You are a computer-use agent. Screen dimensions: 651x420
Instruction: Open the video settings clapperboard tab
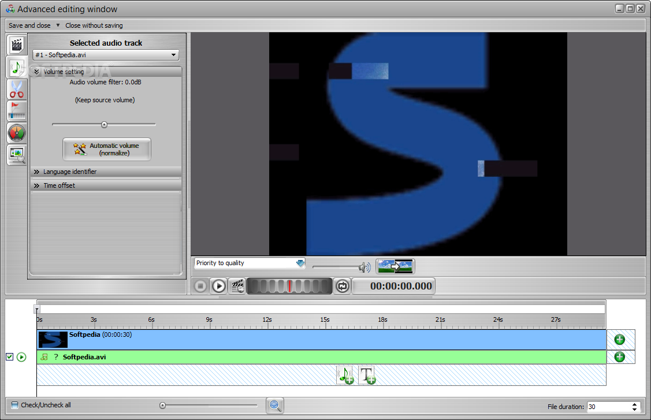click(17, 45)
